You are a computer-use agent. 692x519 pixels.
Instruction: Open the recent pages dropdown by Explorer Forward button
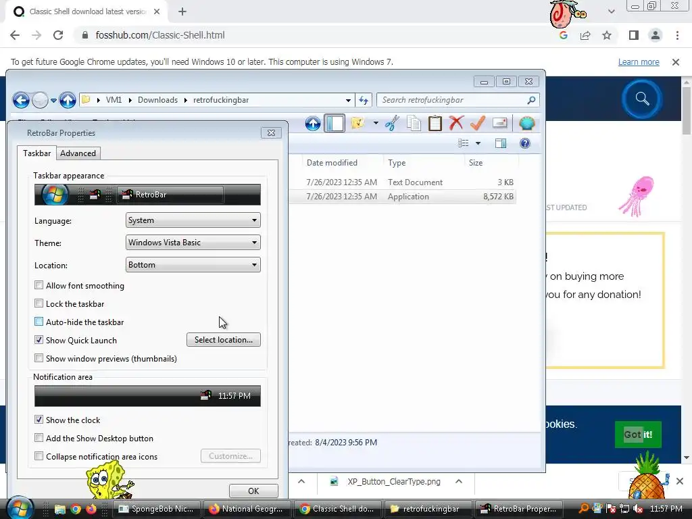coord(53,100)
